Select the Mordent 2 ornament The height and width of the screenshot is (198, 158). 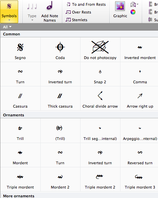[60, 179]
